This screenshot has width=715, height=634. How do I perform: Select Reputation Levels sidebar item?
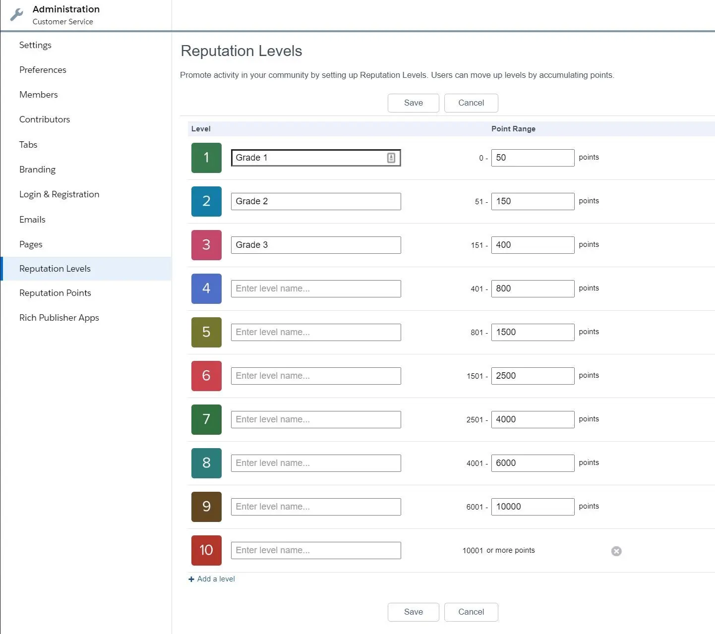[86, 269]
